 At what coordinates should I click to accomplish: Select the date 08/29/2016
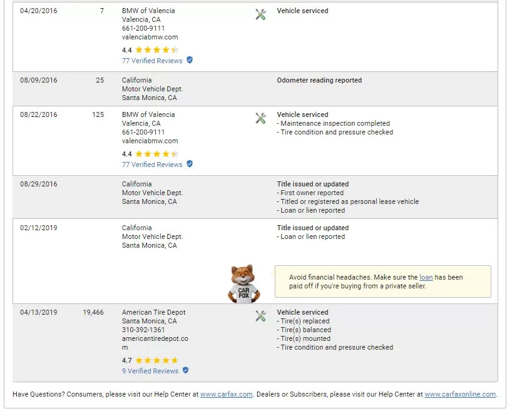pos(39,184)
